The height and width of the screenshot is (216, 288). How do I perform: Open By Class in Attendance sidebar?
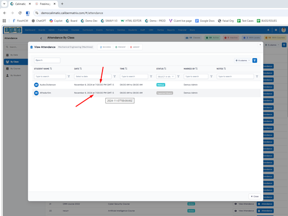(x=16, y=62)
